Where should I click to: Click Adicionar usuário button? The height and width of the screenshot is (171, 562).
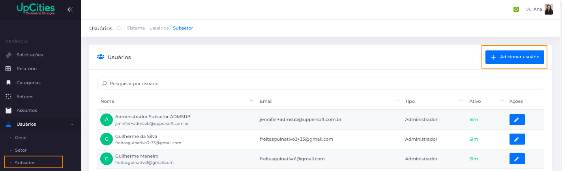[515, 57]
